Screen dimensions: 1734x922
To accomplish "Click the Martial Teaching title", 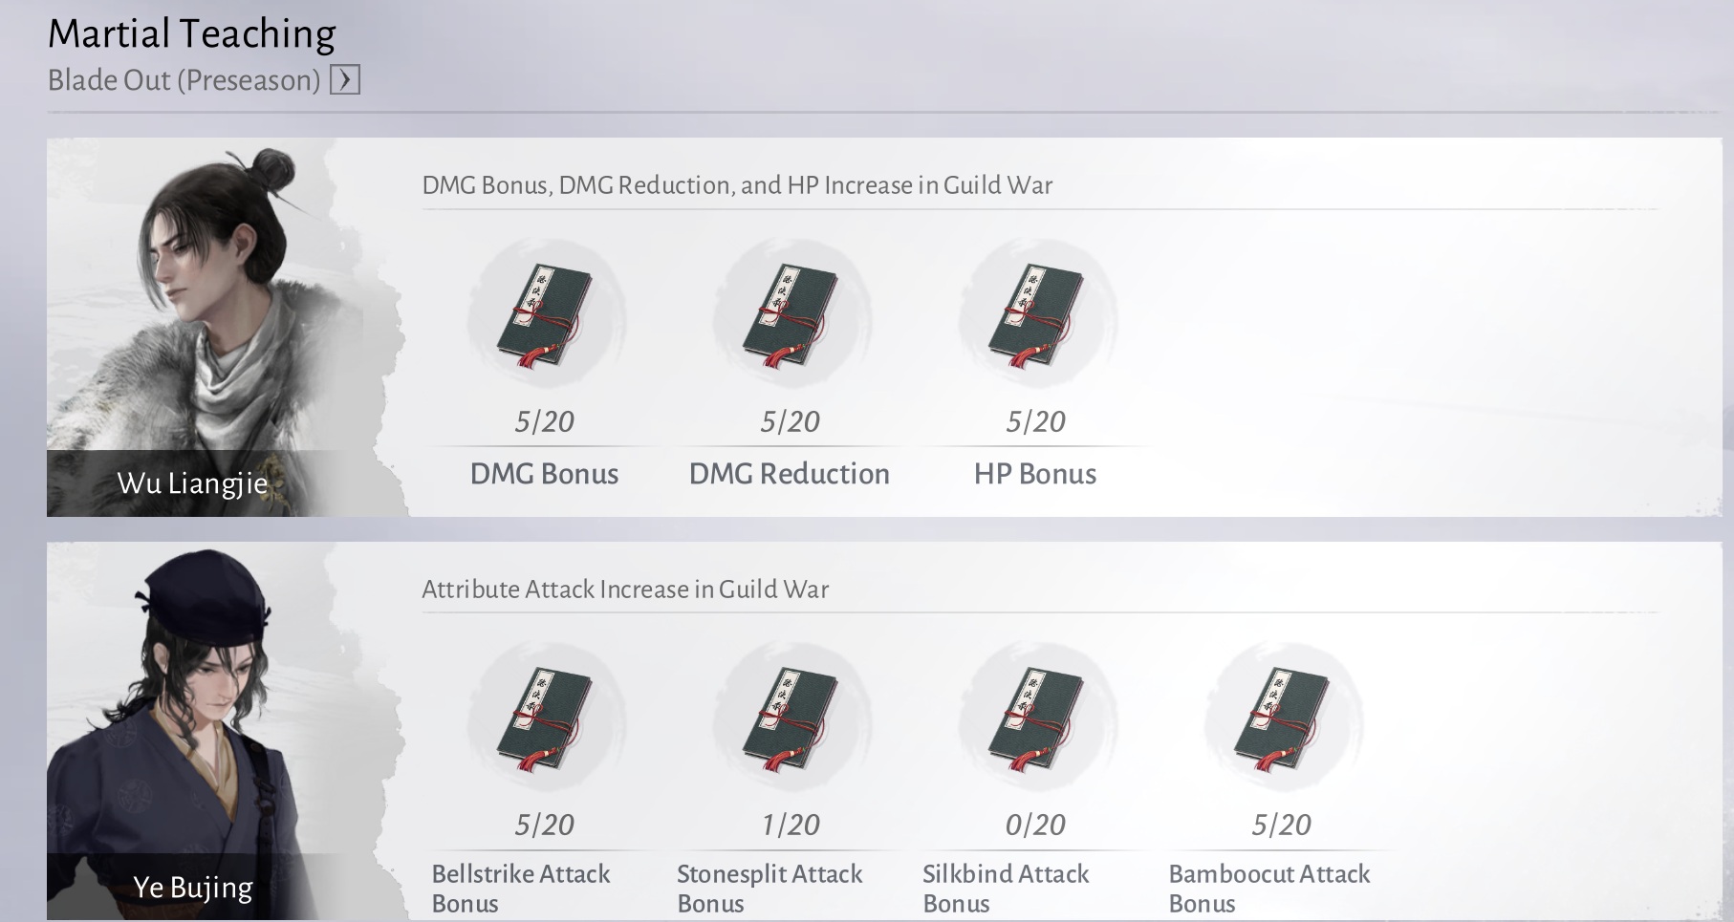I will (192, 33).
